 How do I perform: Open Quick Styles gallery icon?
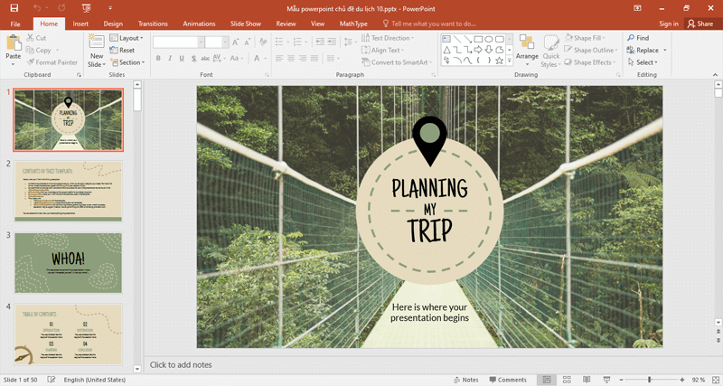click(x=551, y=42)
